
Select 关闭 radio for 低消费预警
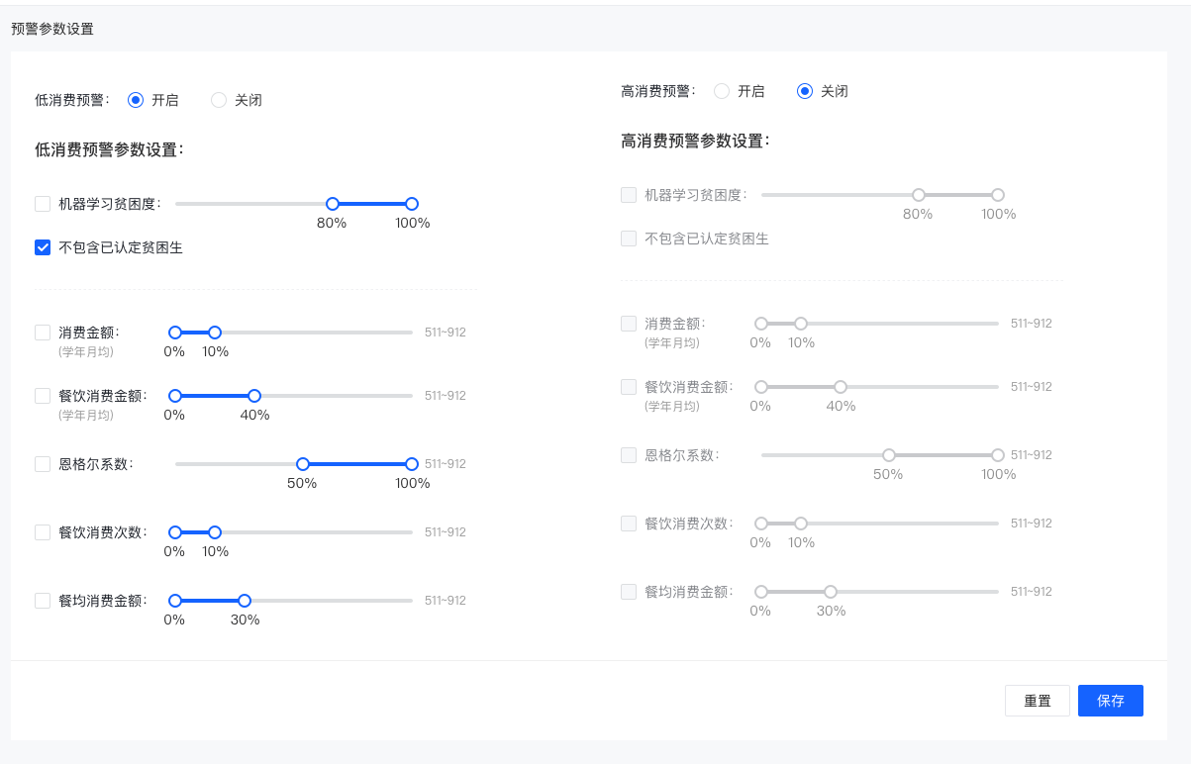click(x=218, y=100)
